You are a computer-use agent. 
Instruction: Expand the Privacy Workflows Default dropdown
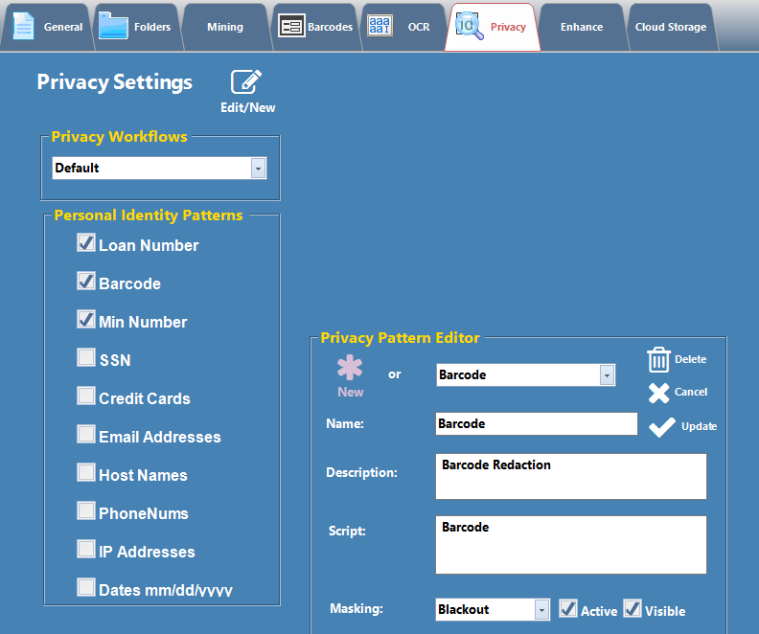pyautogui.click(x=258, y=169)
